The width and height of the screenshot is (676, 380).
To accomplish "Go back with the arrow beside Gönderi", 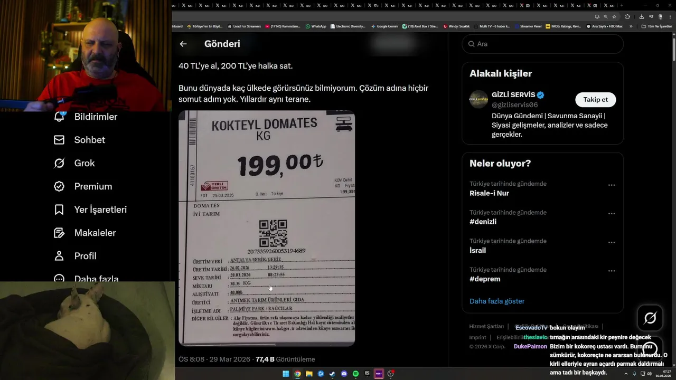I will click(183, 44).
